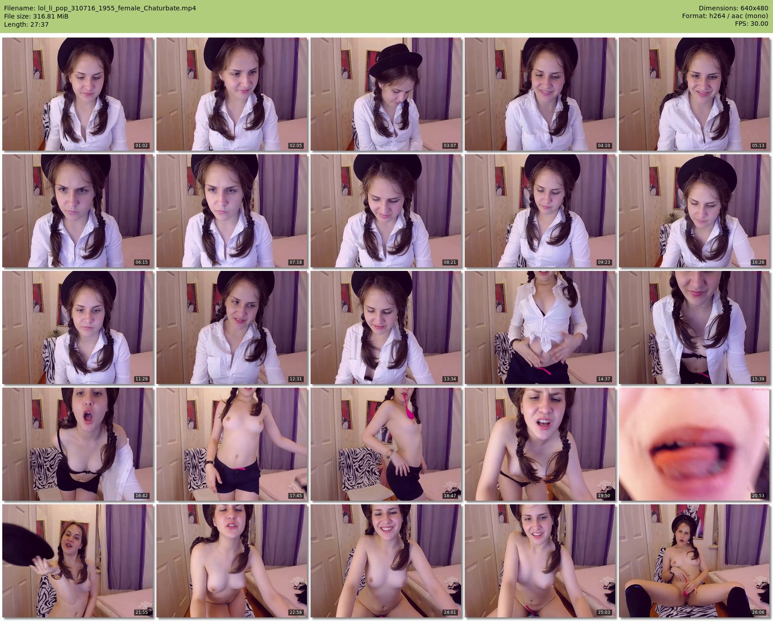Open the thumbnail labeled 13:34
Image resolution: width=773 pixels, height=621 pixels.
(386, 327)
